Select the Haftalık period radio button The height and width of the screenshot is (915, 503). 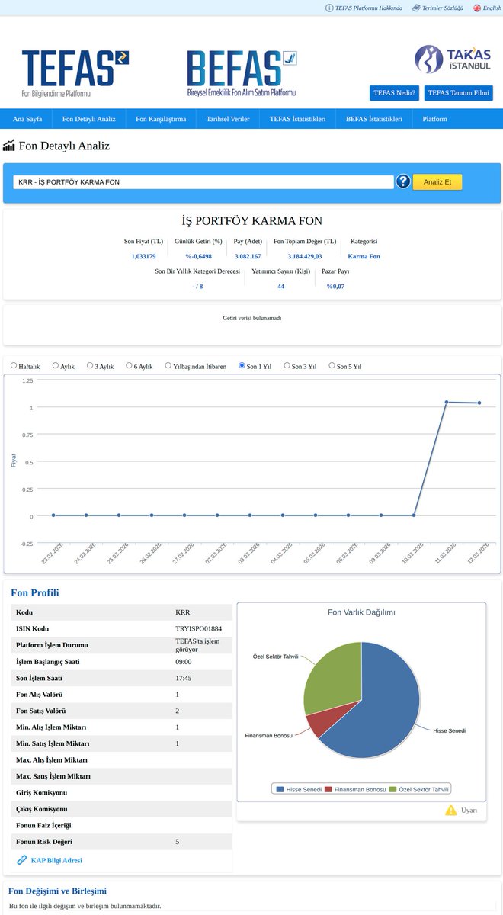click(14, 366)
